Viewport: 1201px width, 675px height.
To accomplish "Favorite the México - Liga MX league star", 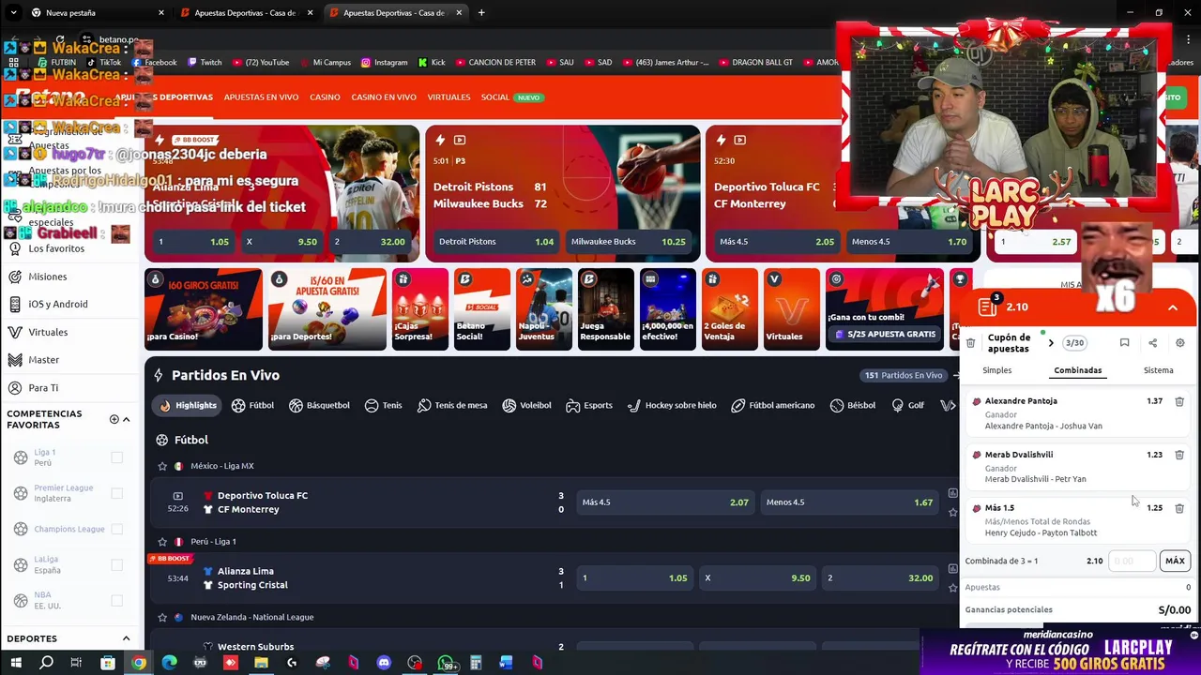I will 162,466.
